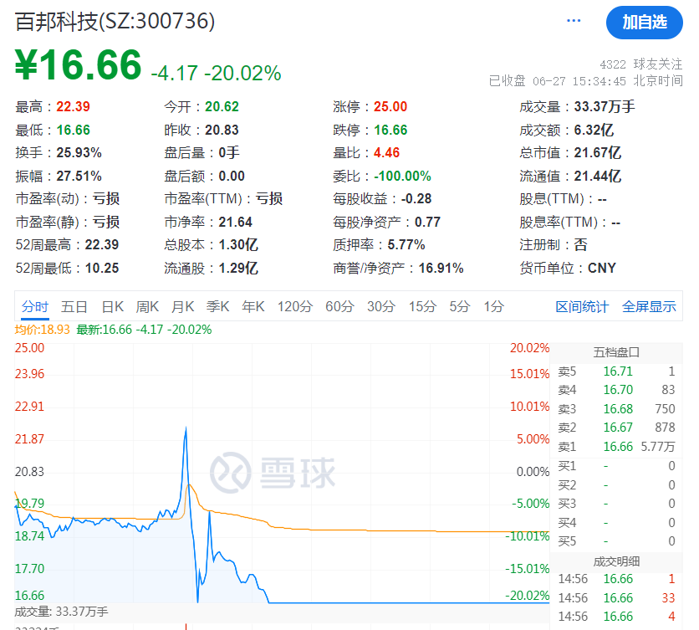699x630 pixels.
Task: Select the 月K monthly candlestick tab
Action: tap(183, 307)
